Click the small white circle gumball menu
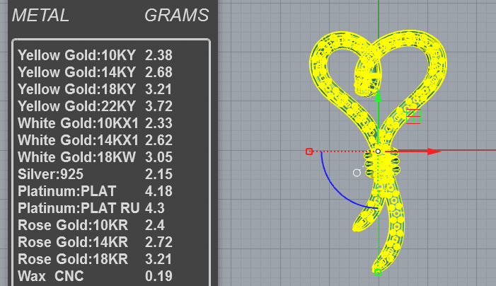Image resolution: width=496 pixels, height=286 pixels. click(x=357, y=173)
